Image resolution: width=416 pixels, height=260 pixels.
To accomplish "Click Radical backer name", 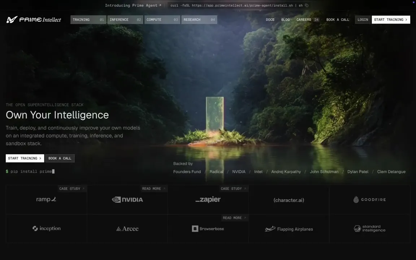I will pos(217,172).
